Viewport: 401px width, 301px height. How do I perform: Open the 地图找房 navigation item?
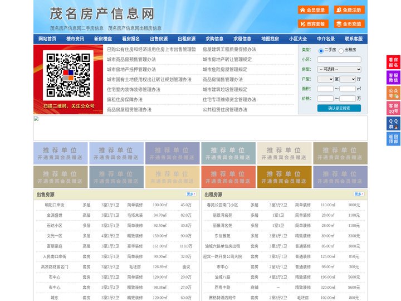click(270, 39)
